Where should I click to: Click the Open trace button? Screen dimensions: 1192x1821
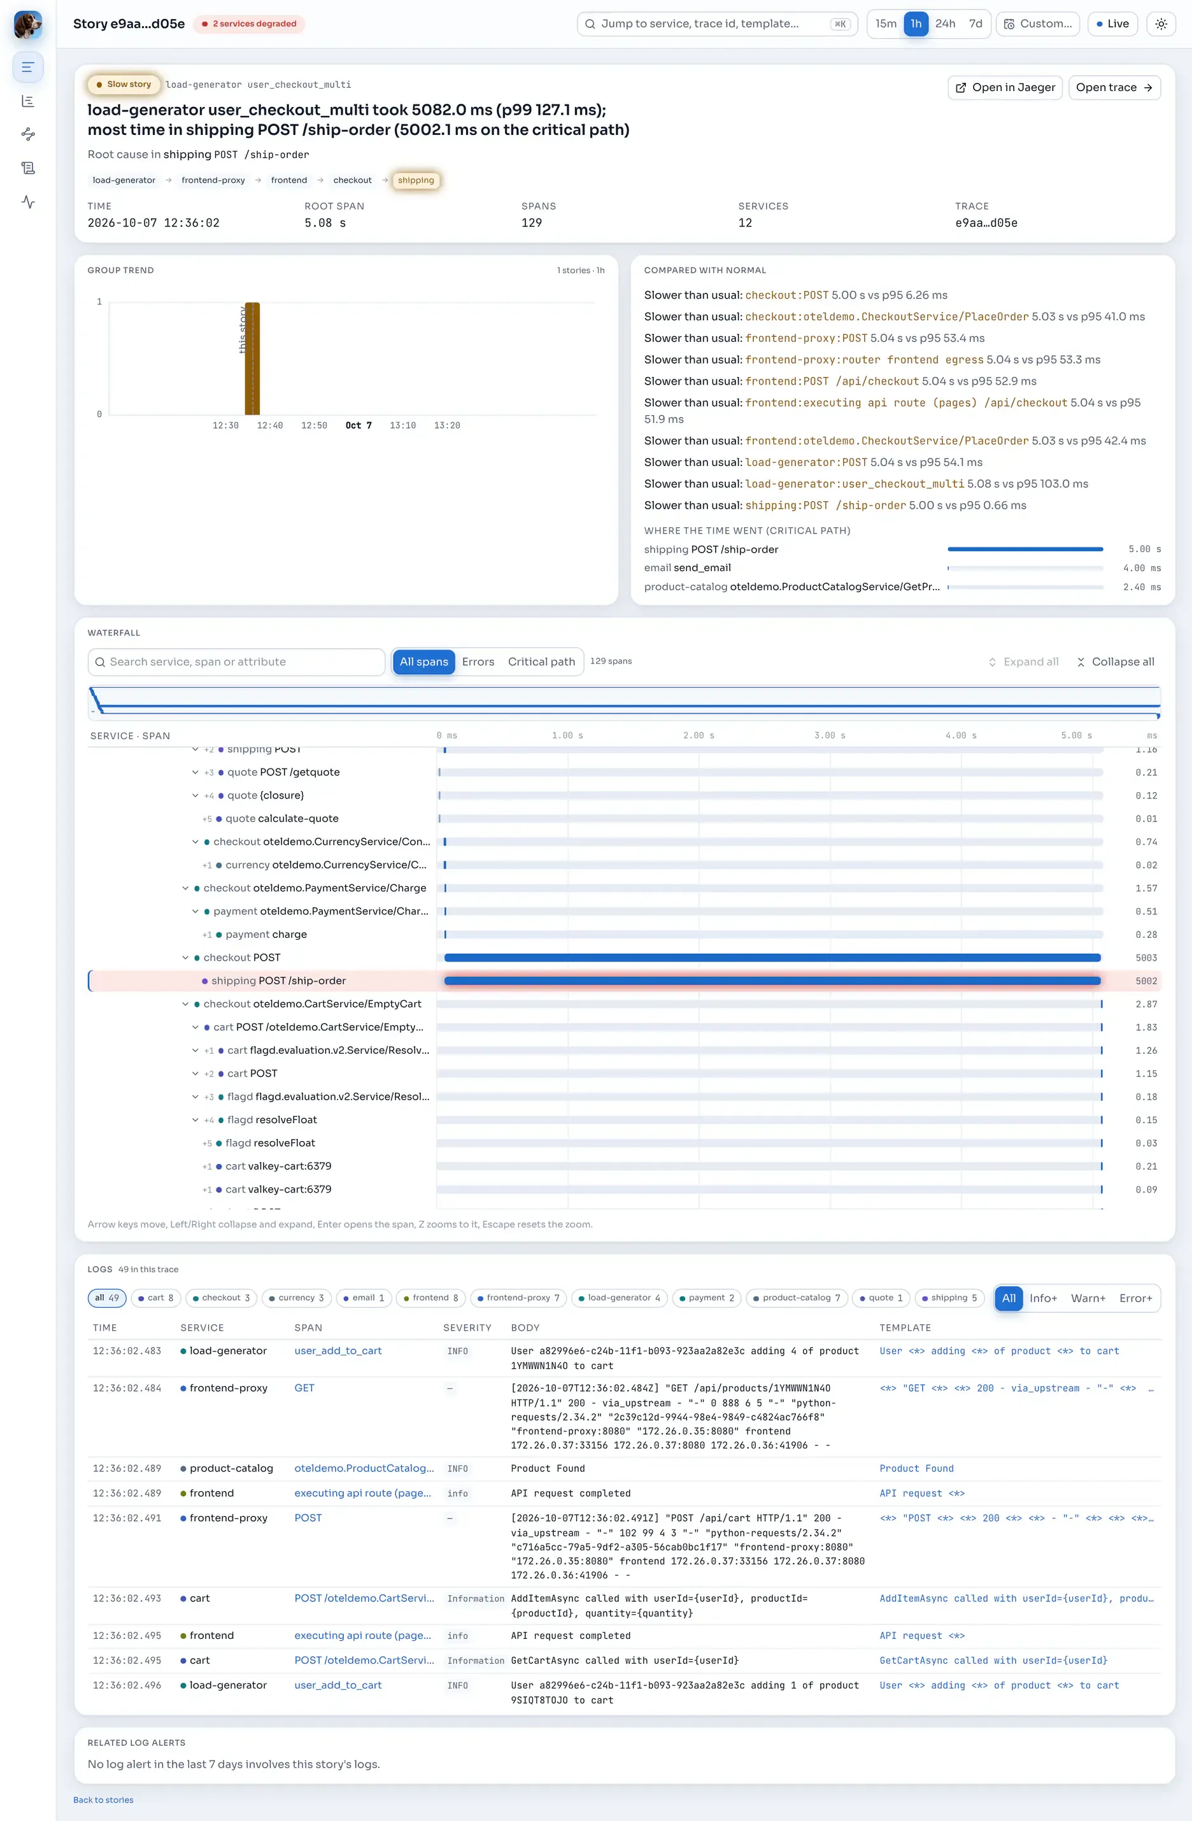pos(1114,87)
